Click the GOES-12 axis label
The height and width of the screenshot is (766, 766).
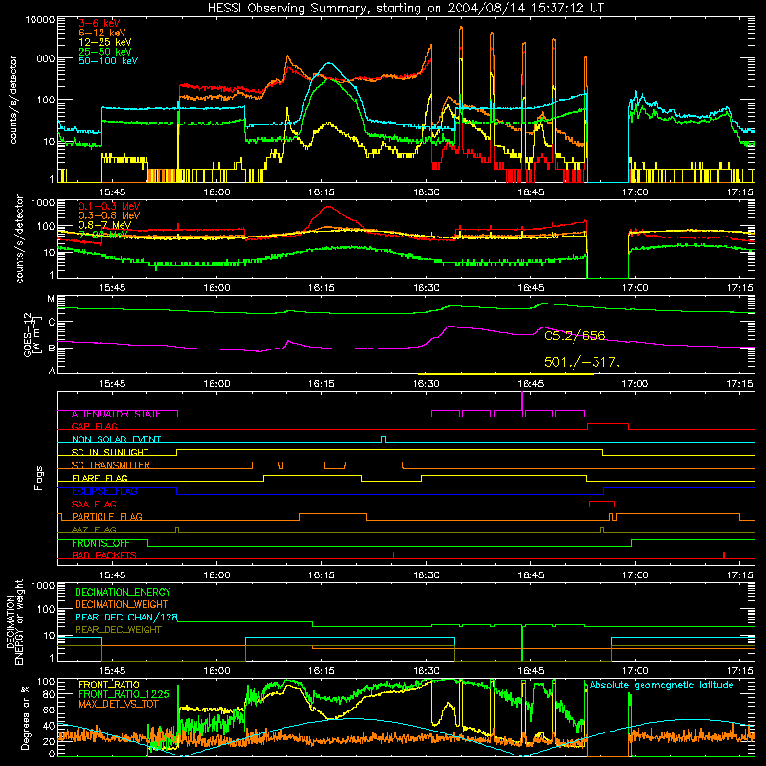click(x=31, y=335)
